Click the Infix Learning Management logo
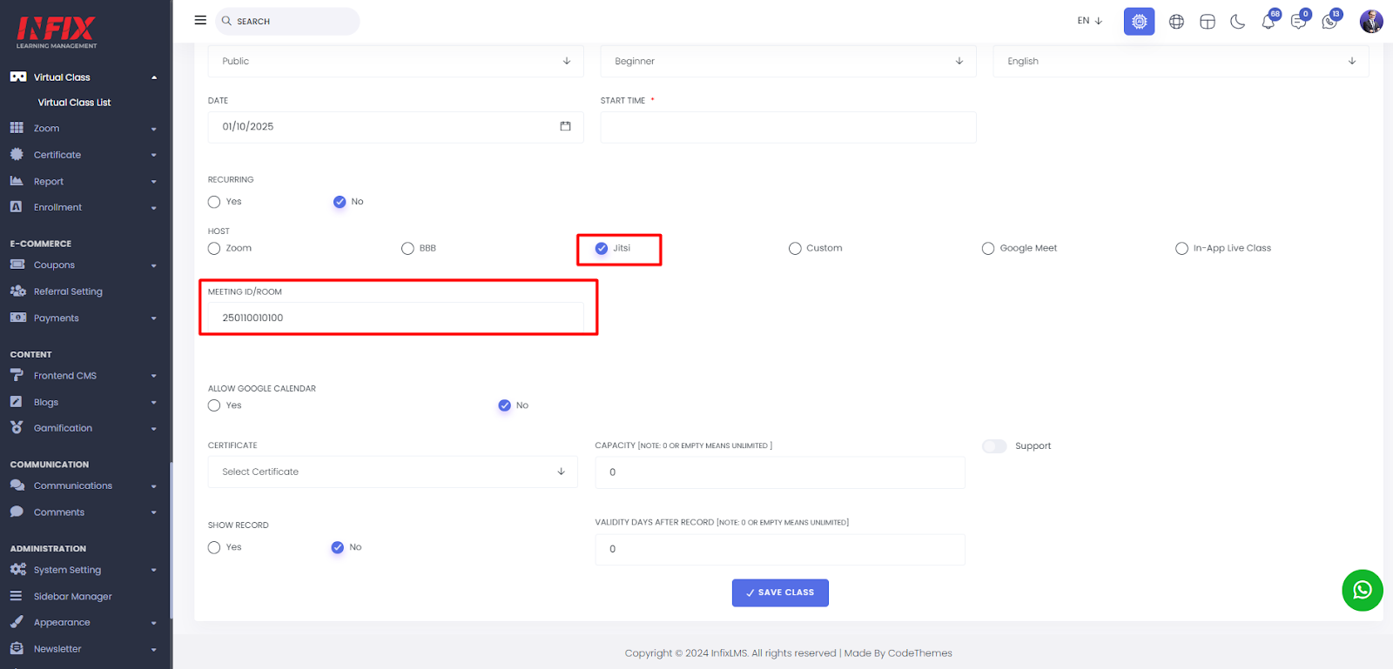 tap(57, 32)
